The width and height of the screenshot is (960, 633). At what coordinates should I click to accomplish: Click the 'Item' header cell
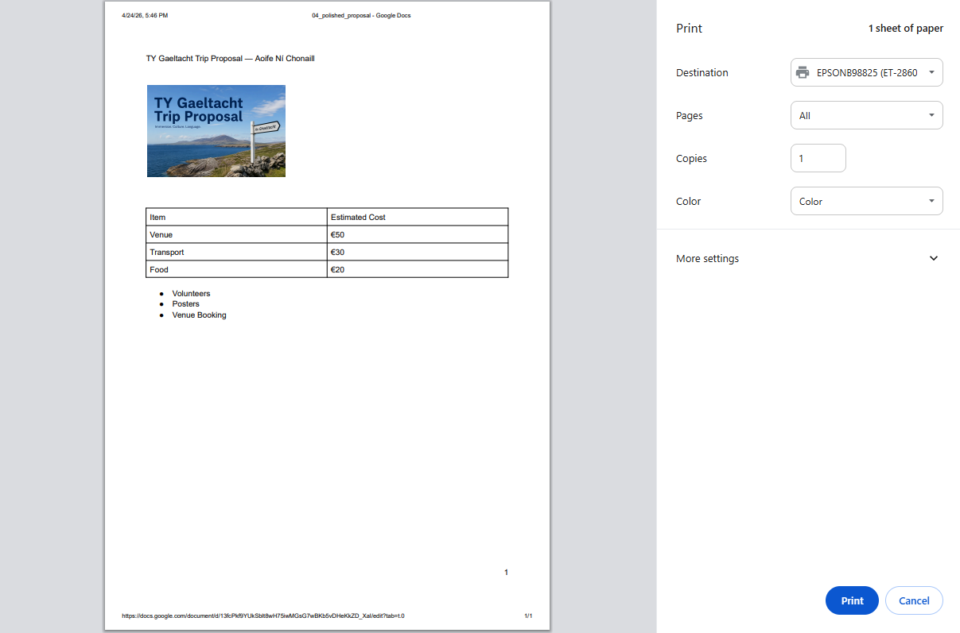pos(236,217)
